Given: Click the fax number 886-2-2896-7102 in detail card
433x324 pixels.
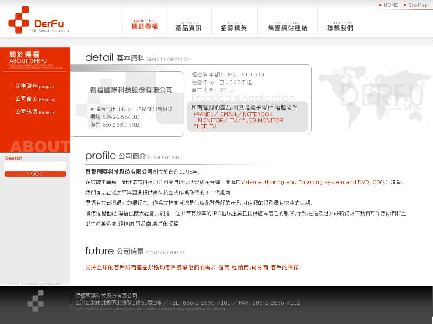Looking at the screenshot, I should (121, 125).
